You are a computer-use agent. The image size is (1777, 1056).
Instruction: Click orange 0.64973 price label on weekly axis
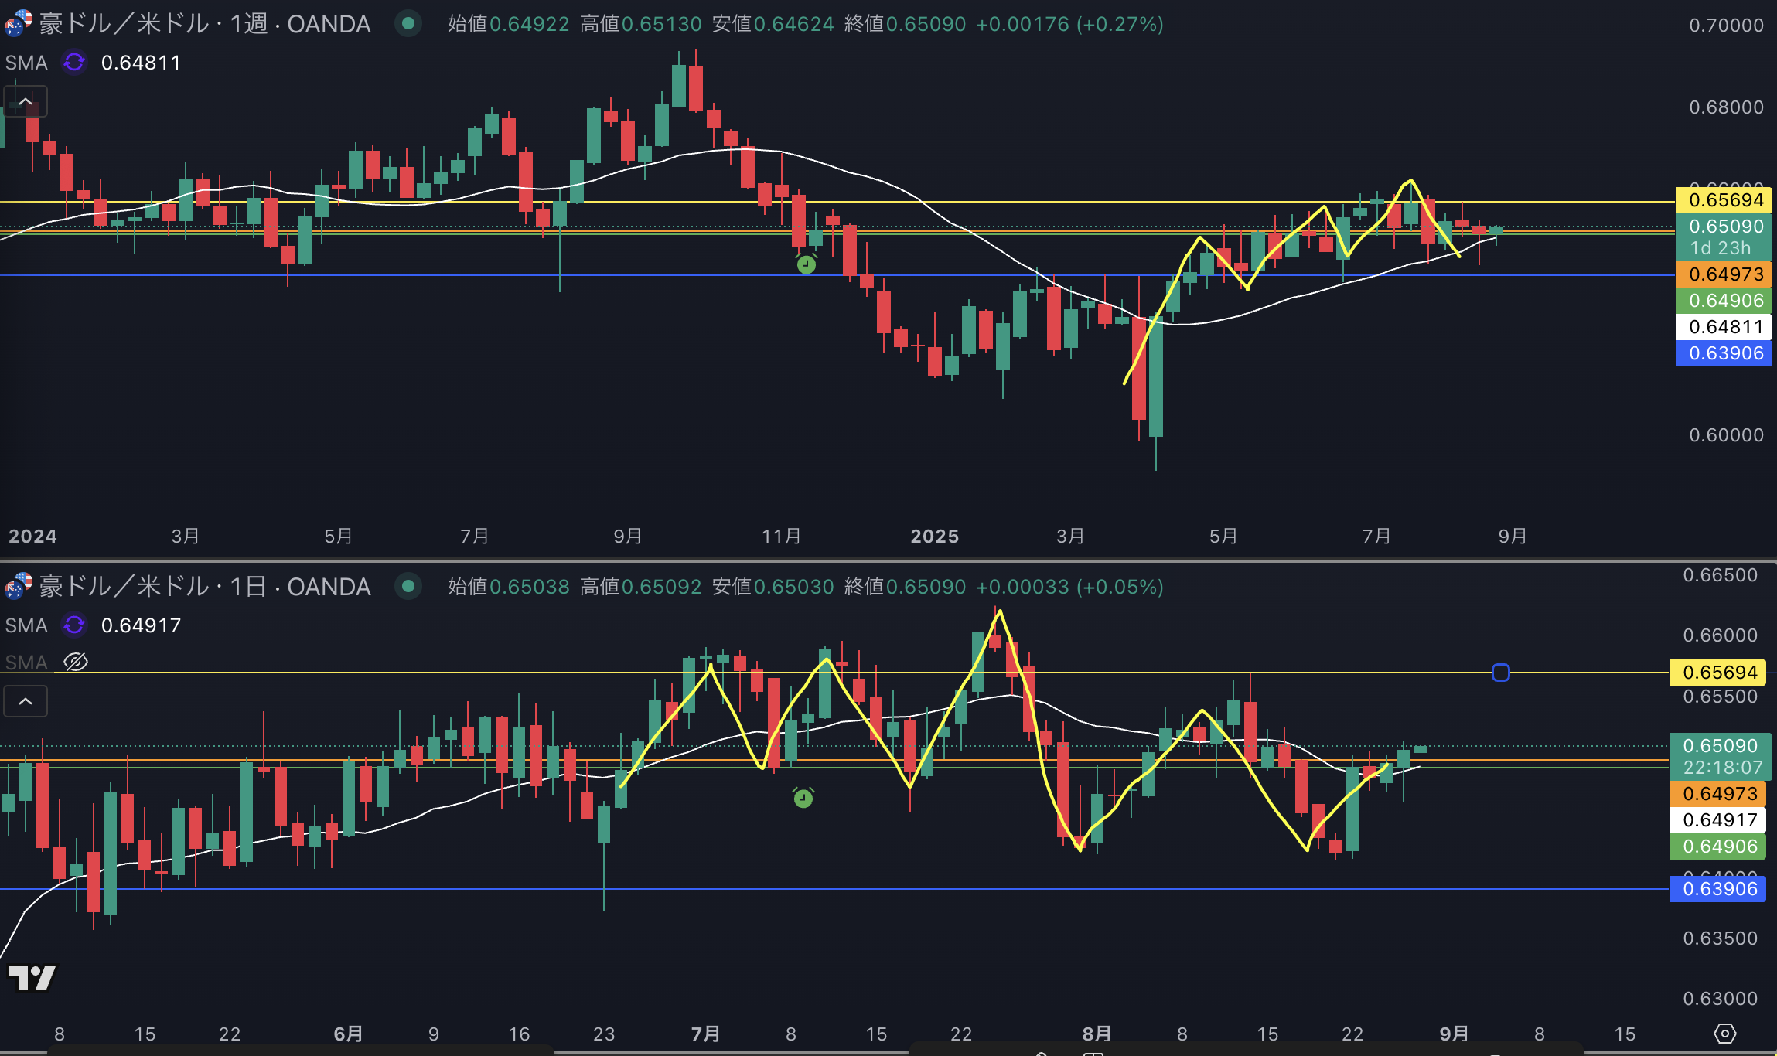click(1724, 274)
